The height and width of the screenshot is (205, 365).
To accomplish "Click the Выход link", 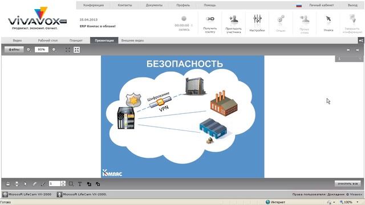I will (352, 5).
